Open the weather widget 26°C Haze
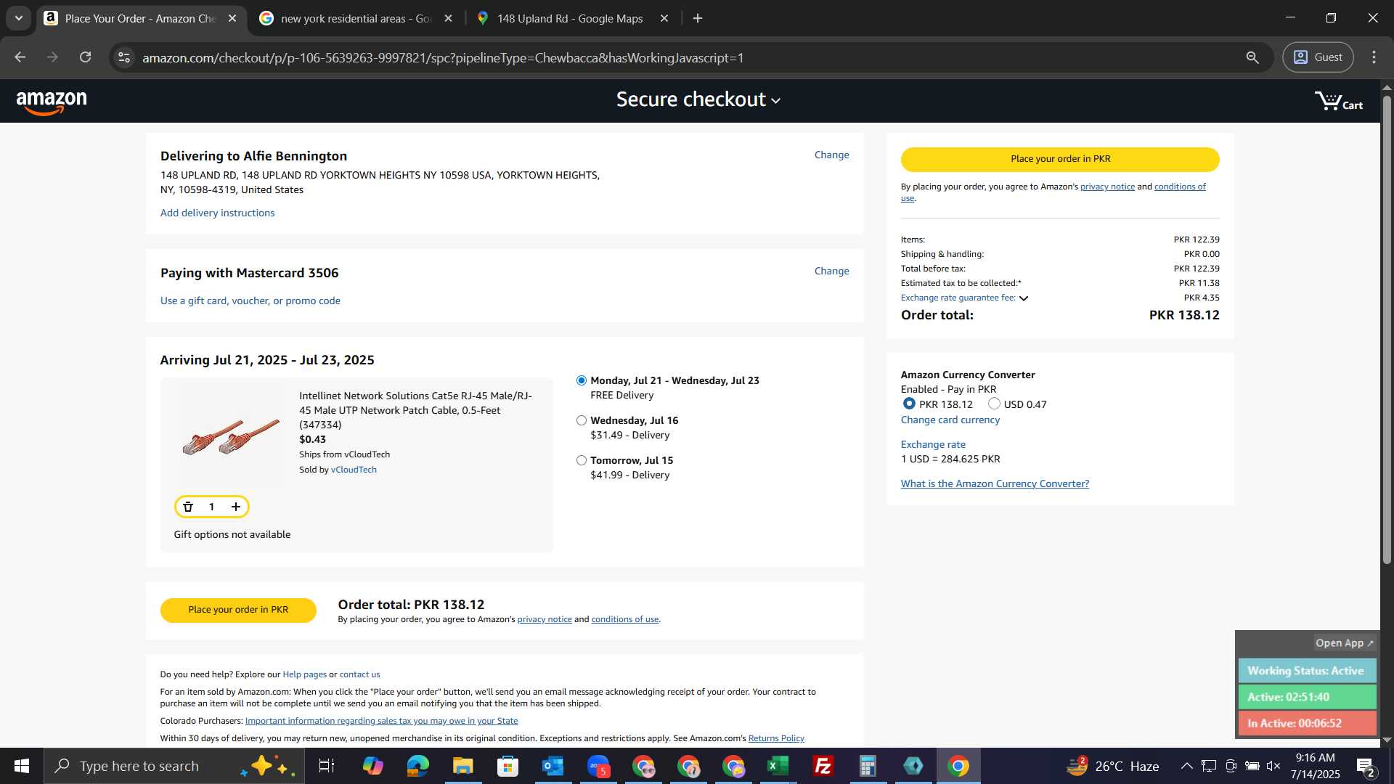Image resolution: width=1394 pixels, height=784 pixels. click(1112, 766)
